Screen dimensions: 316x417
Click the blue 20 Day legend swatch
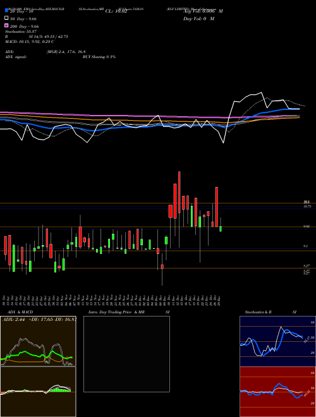(6, 11)
